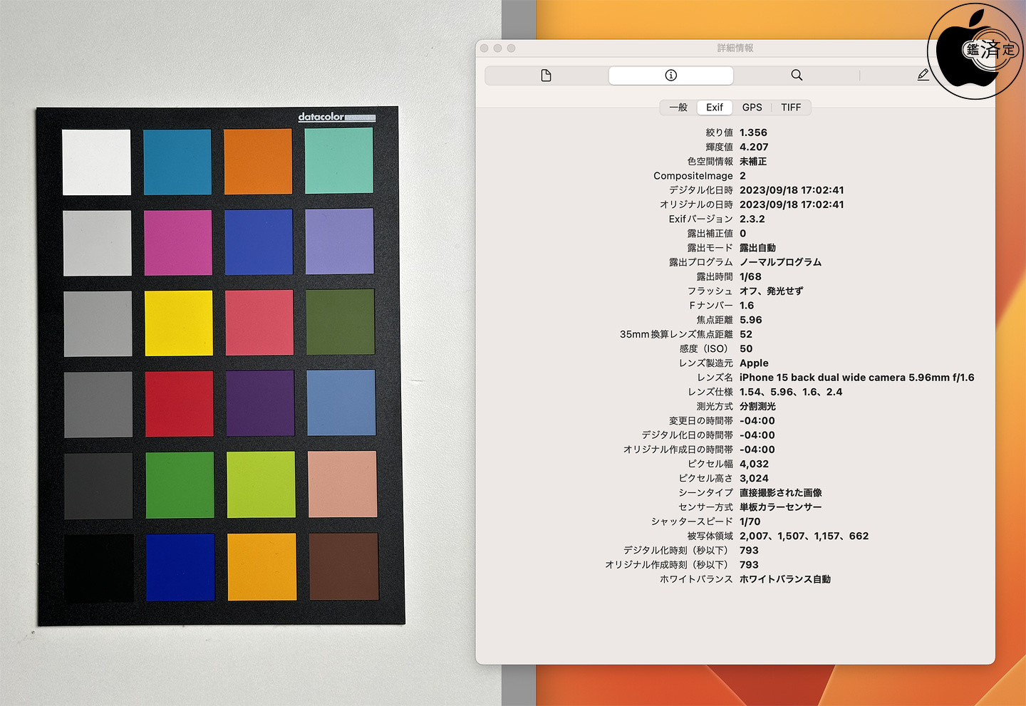1026x706 pixels.
Task: Select the Exif tab
Action: 714,108
